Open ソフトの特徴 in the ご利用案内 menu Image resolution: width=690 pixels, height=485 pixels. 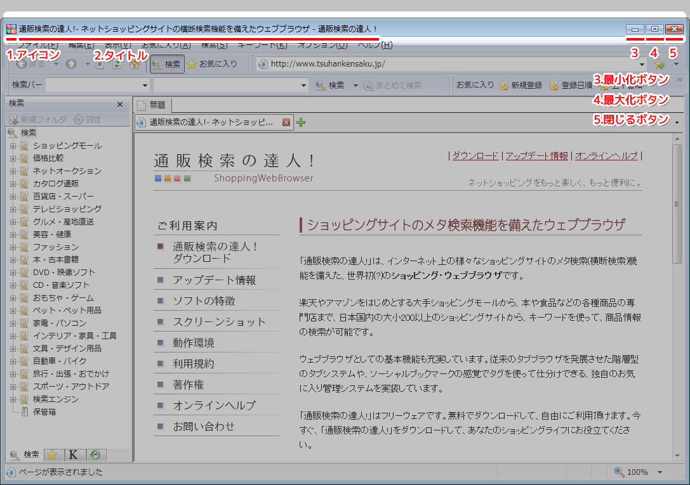point(204,301)
